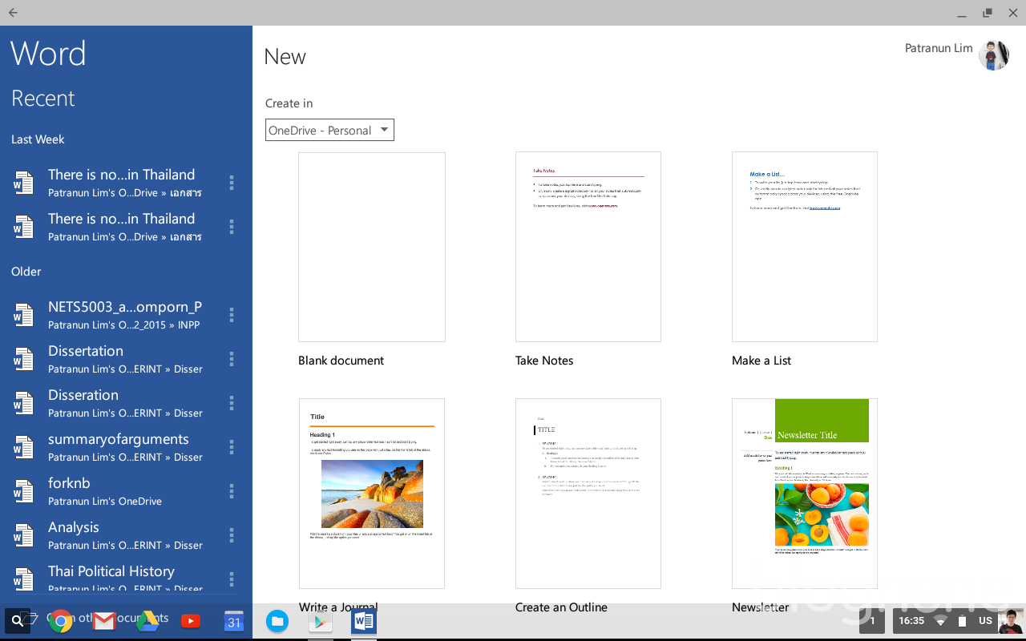
Task: Click the 'Take Notes' label
Action: click(x=544, y=361)
